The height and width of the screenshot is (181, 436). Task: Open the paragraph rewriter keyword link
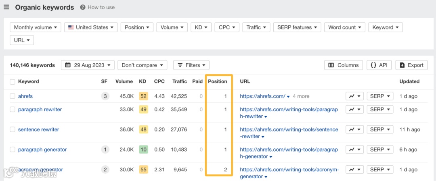click(x=40, y=109)
